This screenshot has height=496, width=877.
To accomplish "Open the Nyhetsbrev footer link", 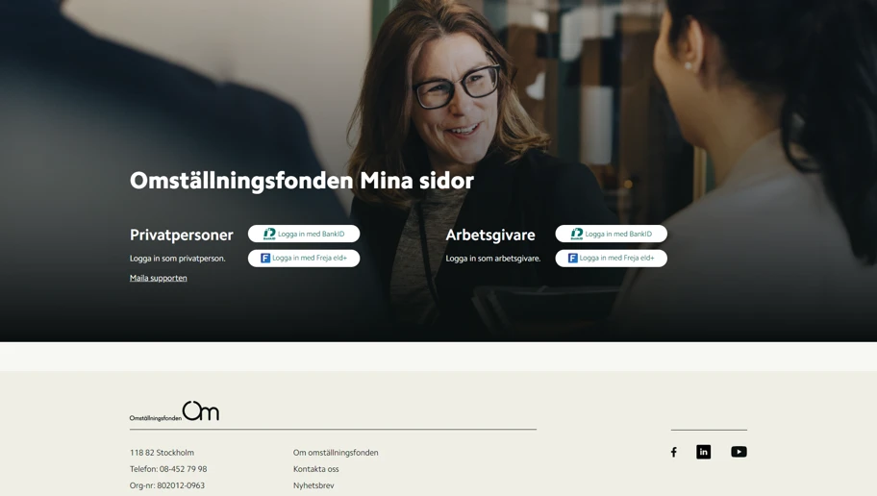I will [313, 485].
